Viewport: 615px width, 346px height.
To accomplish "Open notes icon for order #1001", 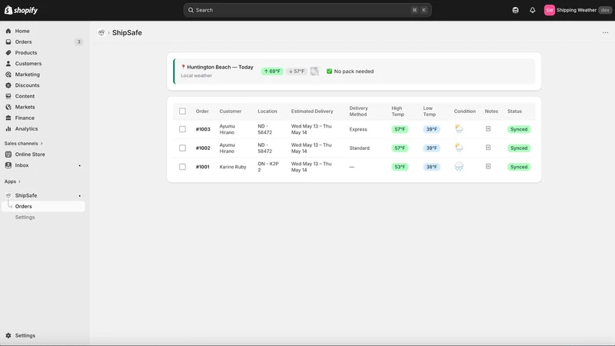I will (488, 166).
